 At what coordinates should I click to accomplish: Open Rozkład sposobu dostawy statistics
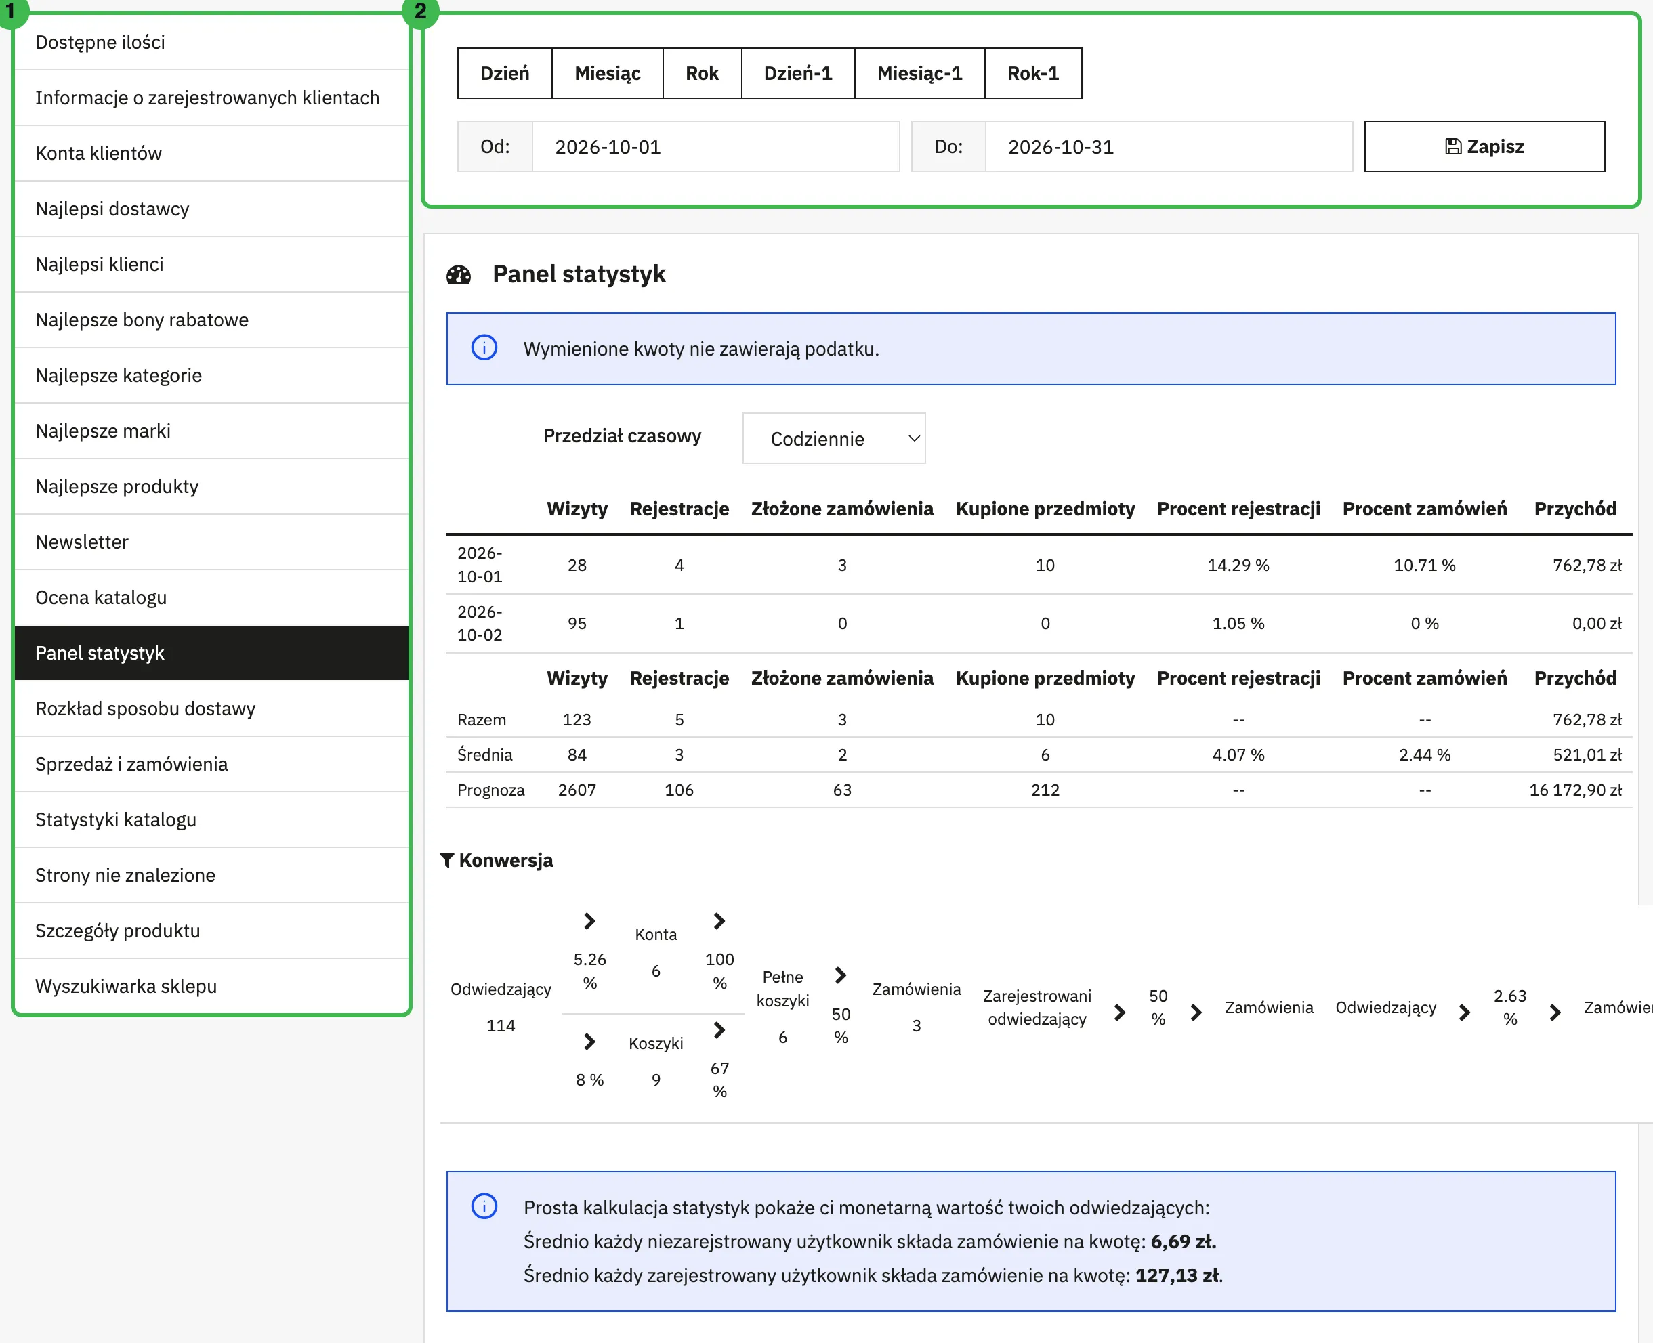pos(211,708)
